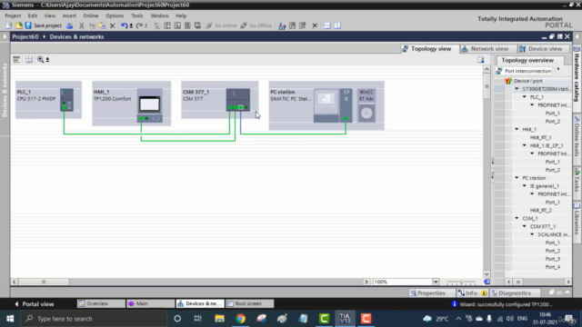Click the Open project icon
582x327 pixels.
(x=18, y=25)
